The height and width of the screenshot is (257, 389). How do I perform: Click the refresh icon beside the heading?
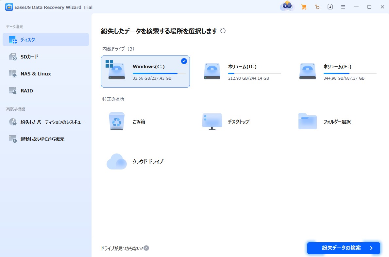pos(223,31)
